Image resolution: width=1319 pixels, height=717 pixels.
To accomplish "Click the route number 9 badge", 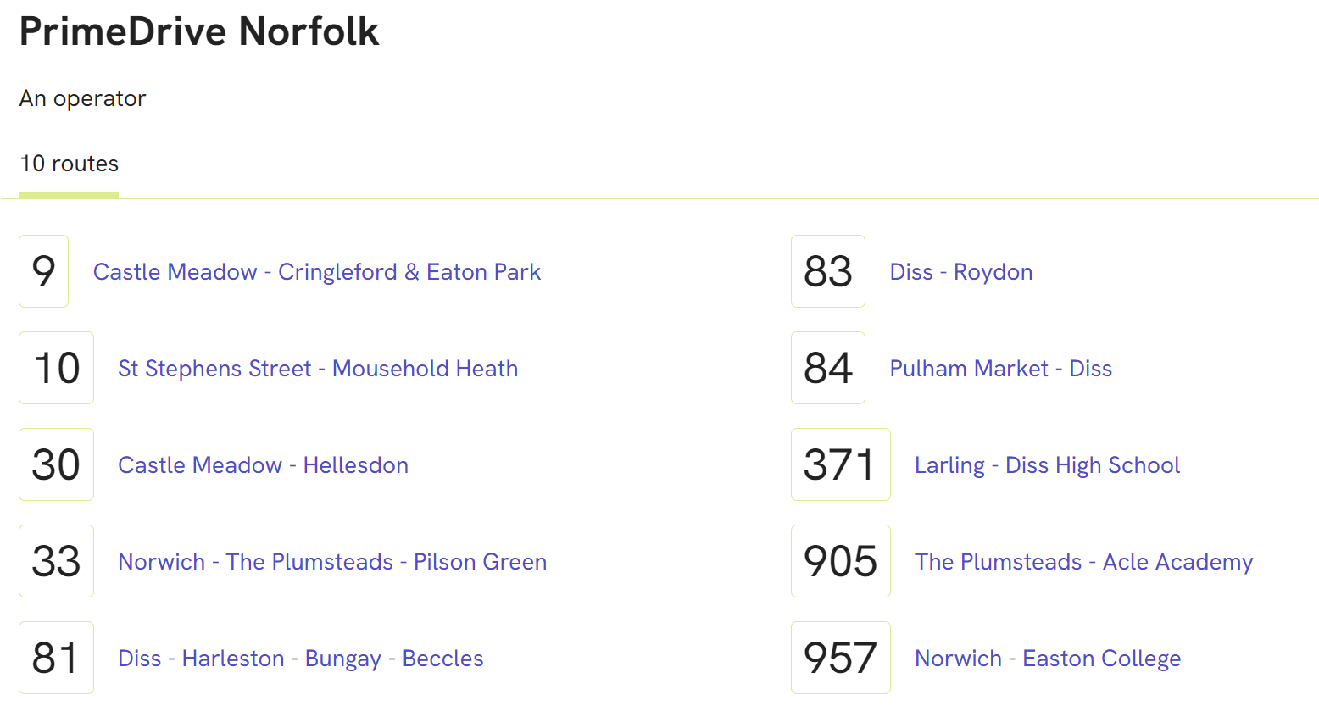I will 43,271.
